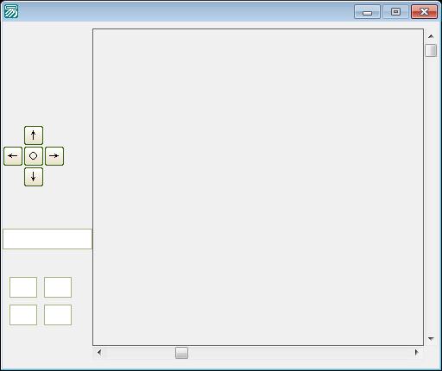Click the down arrow direction button
This screenshot has width=442, height=371.
click(34, 177)
